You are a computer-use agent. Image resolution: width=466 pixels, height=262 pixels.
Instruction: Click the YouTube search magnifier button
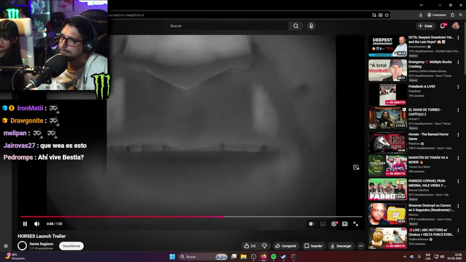tap(296, 26)
